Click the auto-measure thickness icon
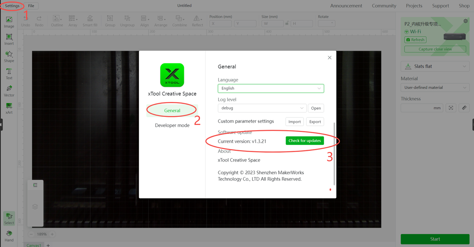Viewport: 474px width, 247px height. click(x=451, y=108)
